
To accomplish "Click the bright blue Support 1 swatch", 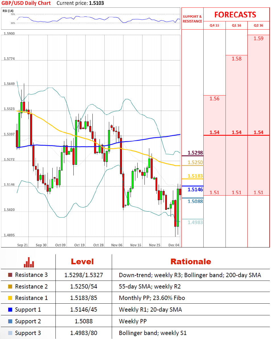I will pos(10,310).
